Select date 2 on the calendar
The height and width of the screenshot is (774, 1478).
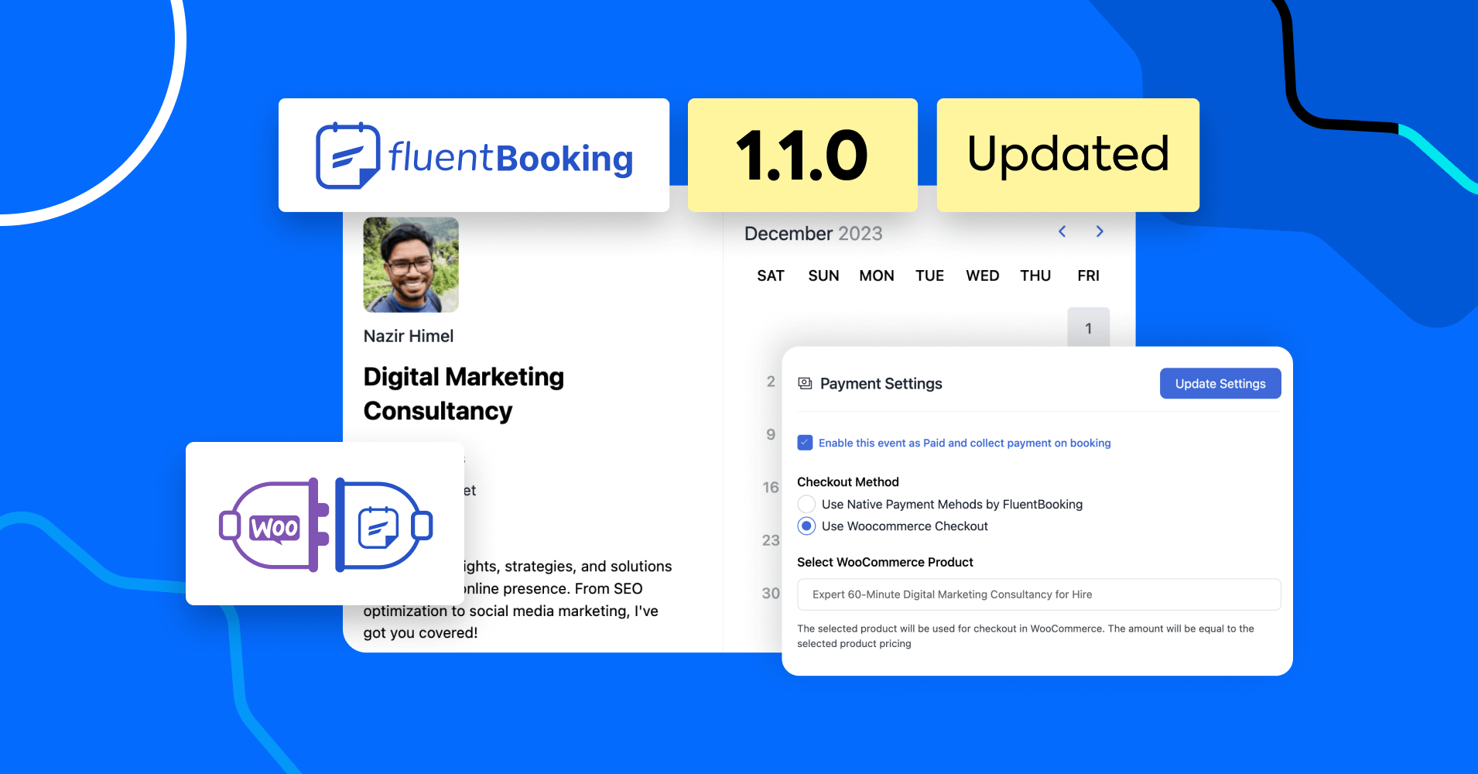click(771, 382)
